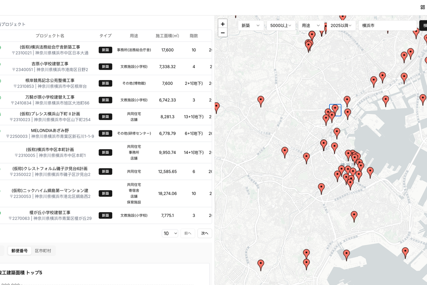Viewport: 427px width, 285px height.
Task: Click 新築 badge in MELONDIAあざみ野 row
Action: (x=105, y=133)
